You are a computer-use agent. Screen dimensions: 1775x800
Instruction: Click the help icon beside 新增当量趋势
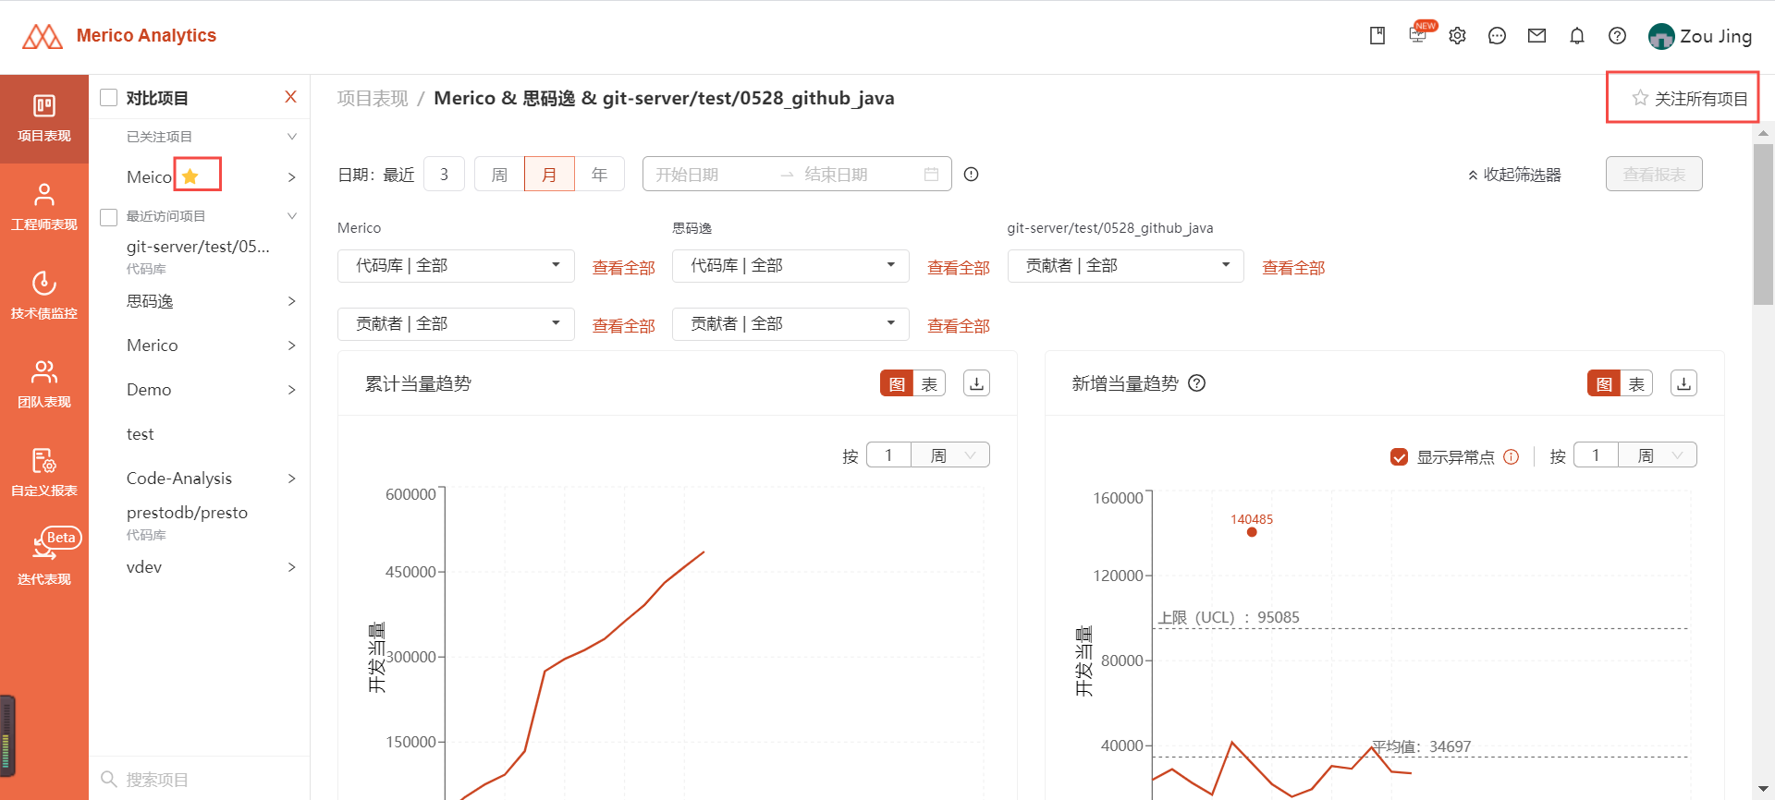point(1196,383)
